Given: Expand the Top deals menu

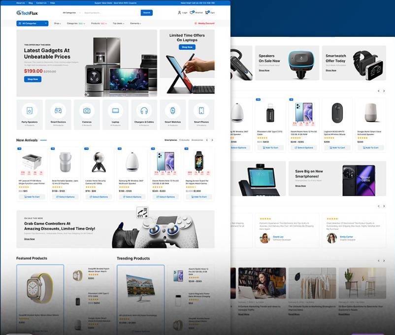Looking at the screenshot, I should 118,24.
